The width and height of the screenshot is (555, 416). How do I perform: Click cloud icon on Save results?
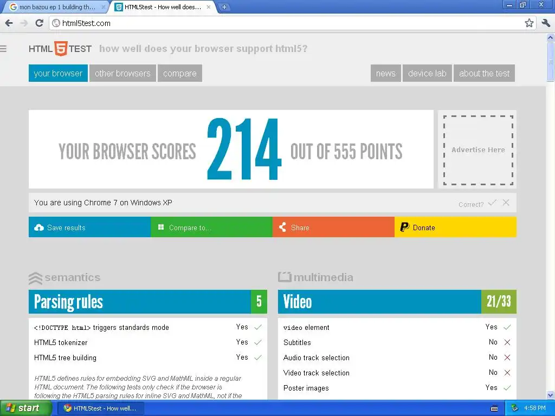[39, 227]
